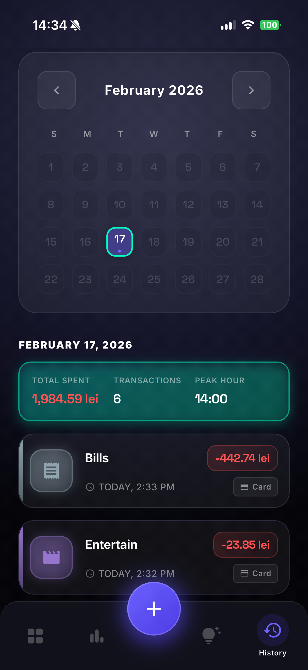Click the Entertain clapperboard category icon
This screenshot has height=670, width=308.
tap(51, 557)
